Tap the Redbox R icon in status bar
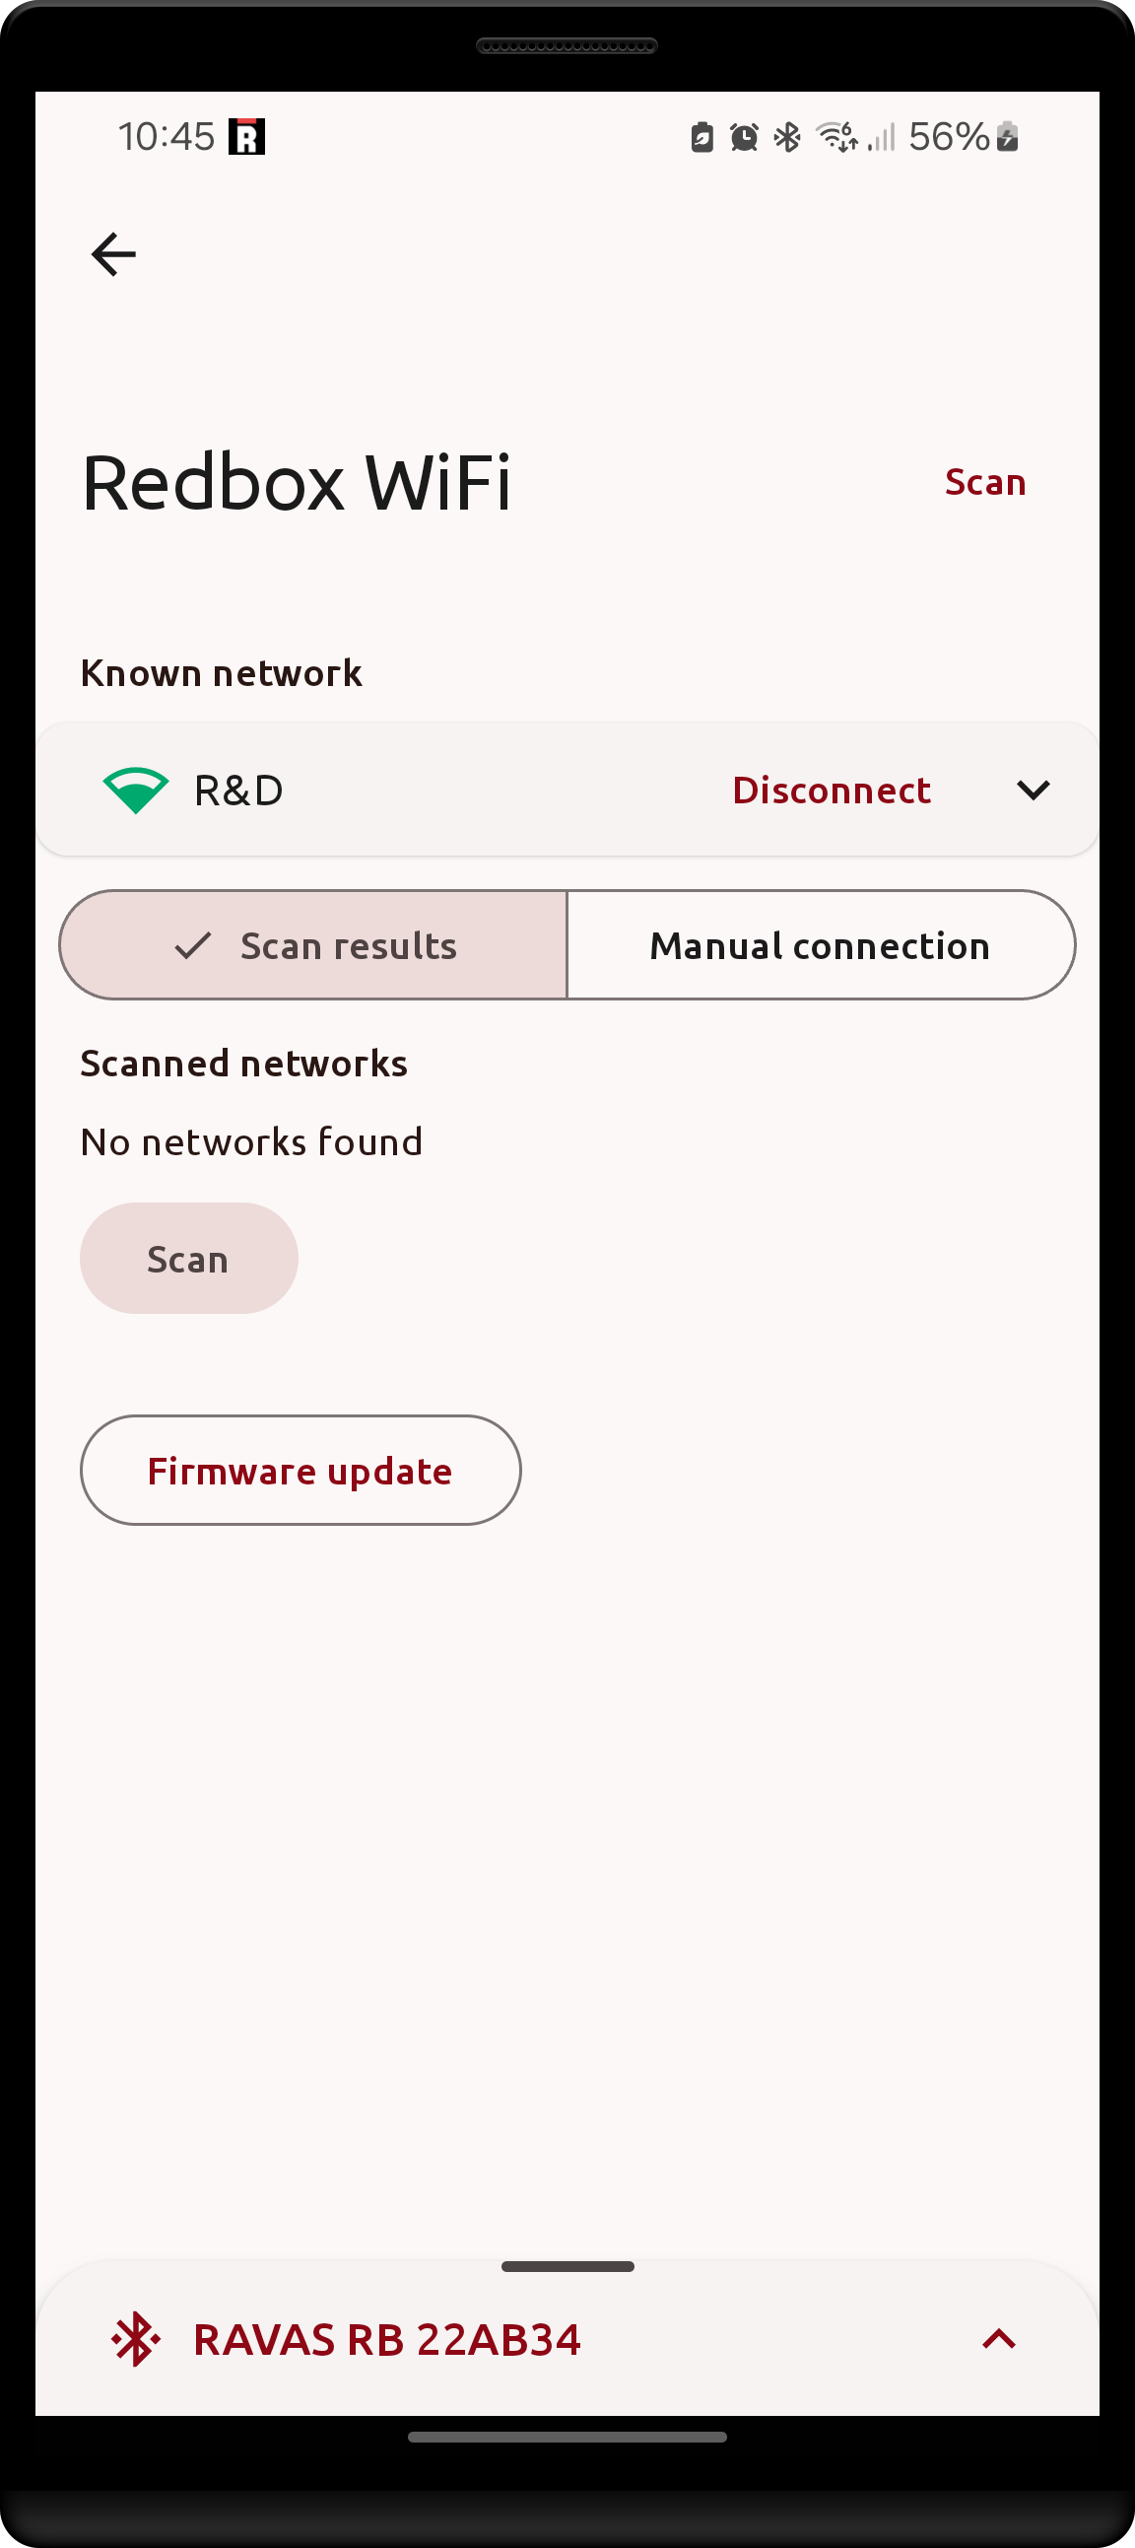Image resolution: width=1135 pixels, height=2548 pixels. tap(246, 136)
